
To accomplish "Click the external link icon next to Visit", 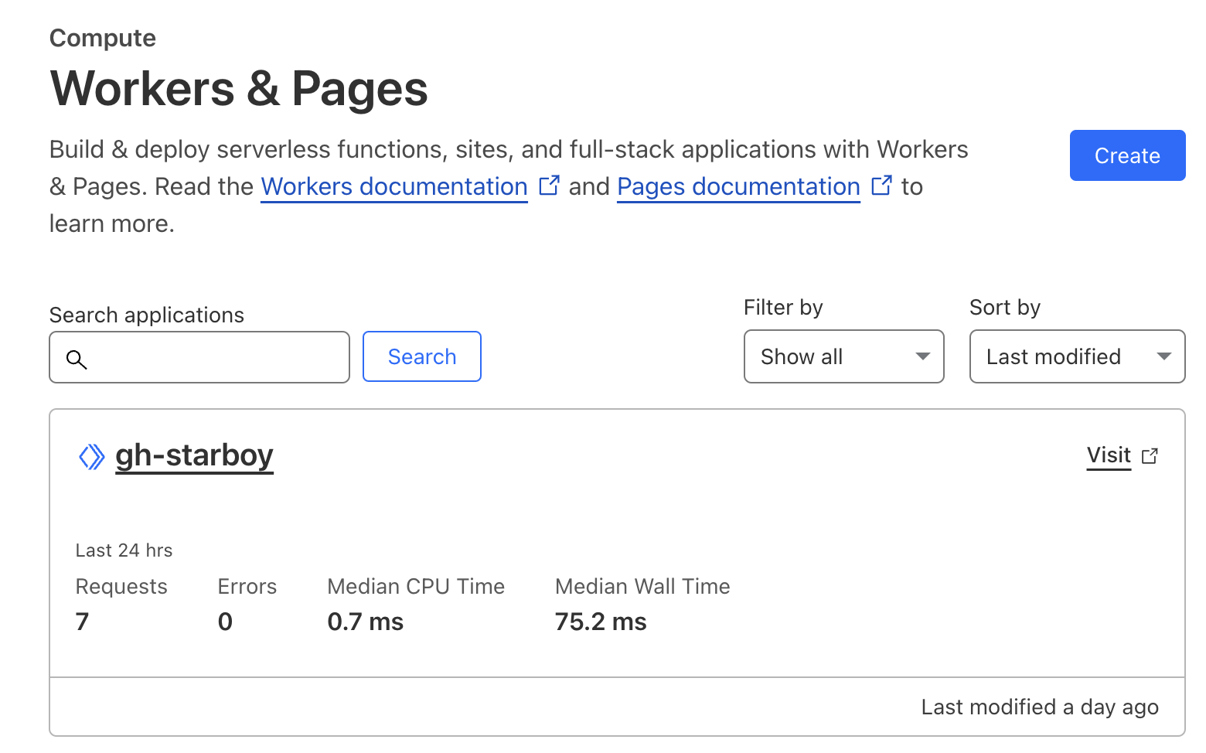I will [x=1150, y=456].
